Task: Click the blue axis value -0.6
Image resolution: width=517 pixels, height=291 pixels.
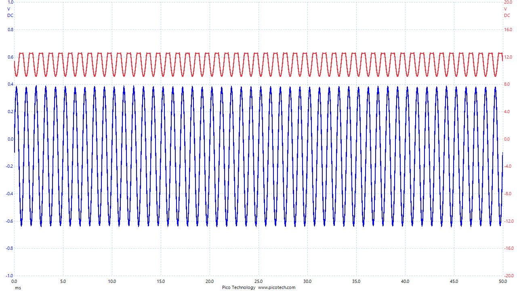Action: coord(10,221)
